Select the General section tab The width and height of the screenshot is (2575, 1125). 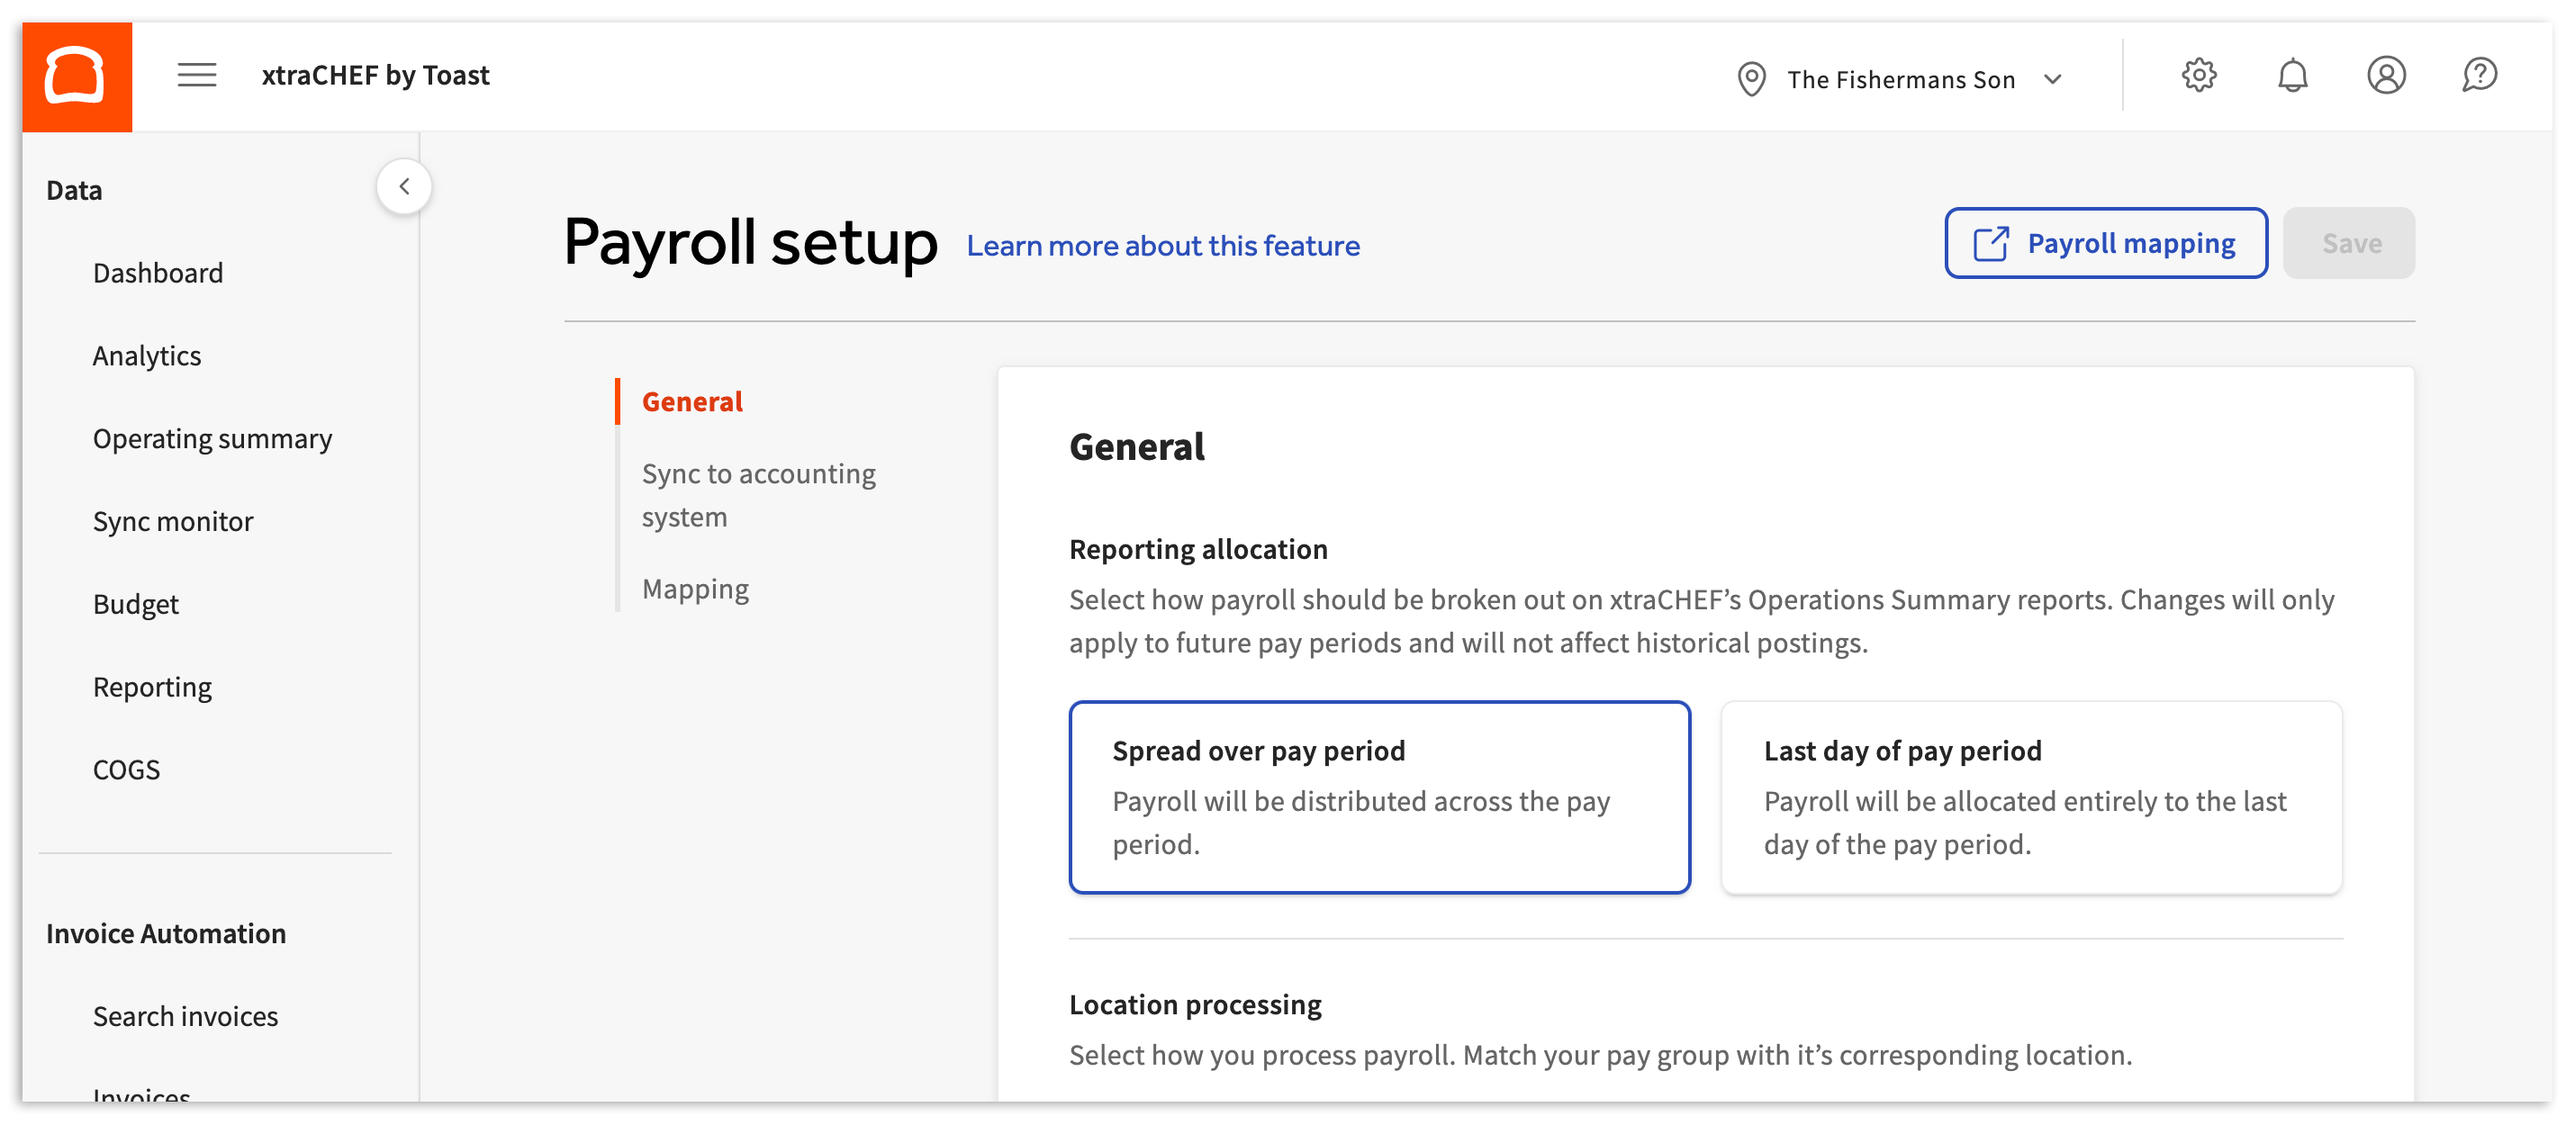691,401
